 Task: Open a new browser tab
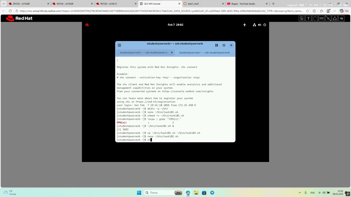click(x=273, y=4)
